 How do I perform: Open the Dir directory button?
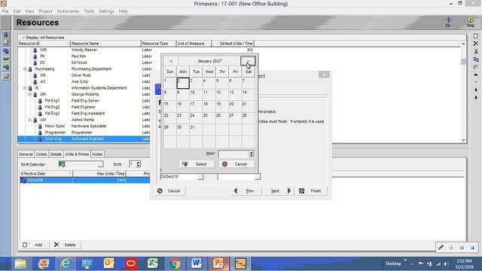pos(448,22)
